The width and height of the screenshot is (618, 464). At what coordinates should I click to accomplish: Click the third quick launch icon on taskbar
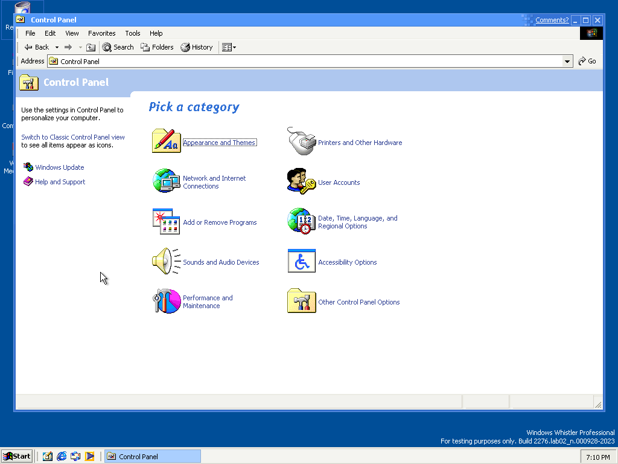coord(75,456)
